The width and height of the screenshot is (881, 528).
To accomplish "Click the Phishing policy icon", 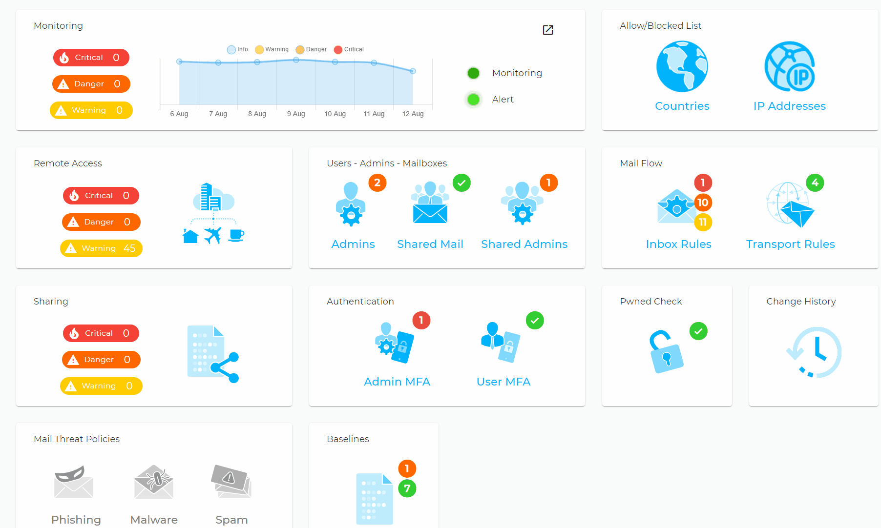I will (74, 482).
